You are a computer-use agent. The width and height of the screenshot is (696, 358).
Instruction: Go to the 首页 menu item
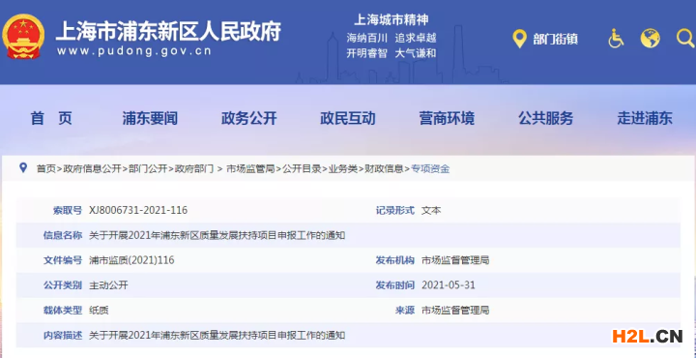51,118
